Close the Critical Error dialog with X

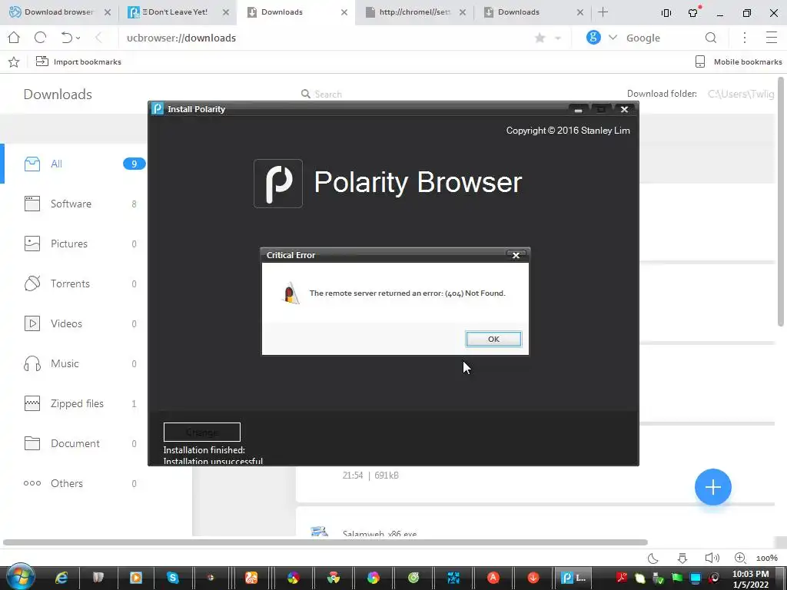point(516,255)
